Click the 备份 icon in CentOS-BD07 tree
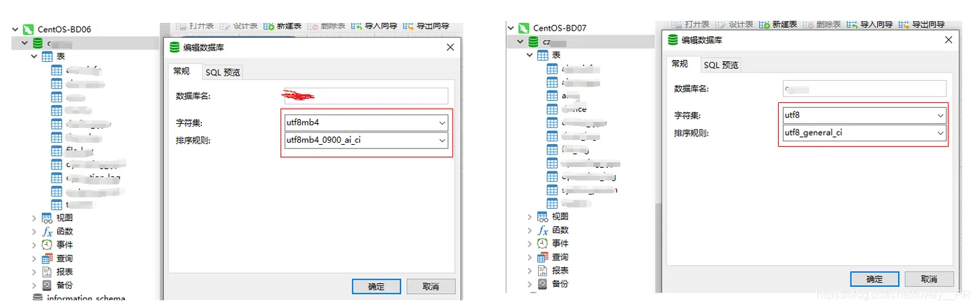Viewport: 977px width, 307px height. 543,284
